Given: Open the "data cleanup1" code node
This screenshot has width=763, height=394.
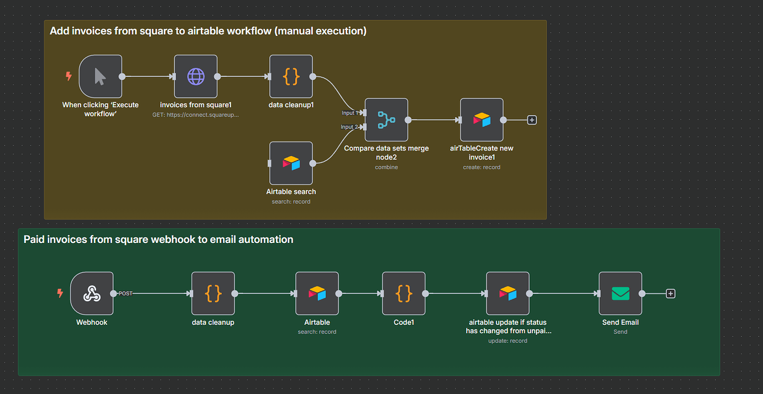Looking at the screenshot, I should coord(291,76).
